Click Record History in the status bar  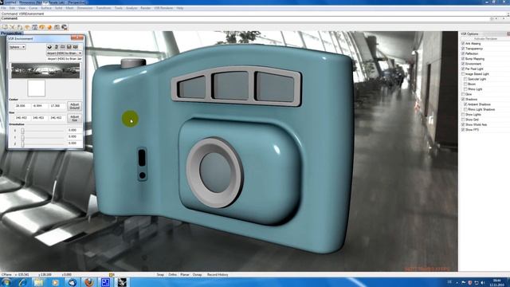[x=218, y=274]
